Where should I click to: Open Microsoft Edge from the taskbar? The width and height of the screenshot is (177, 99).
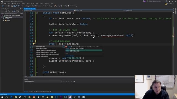[11, 97]
